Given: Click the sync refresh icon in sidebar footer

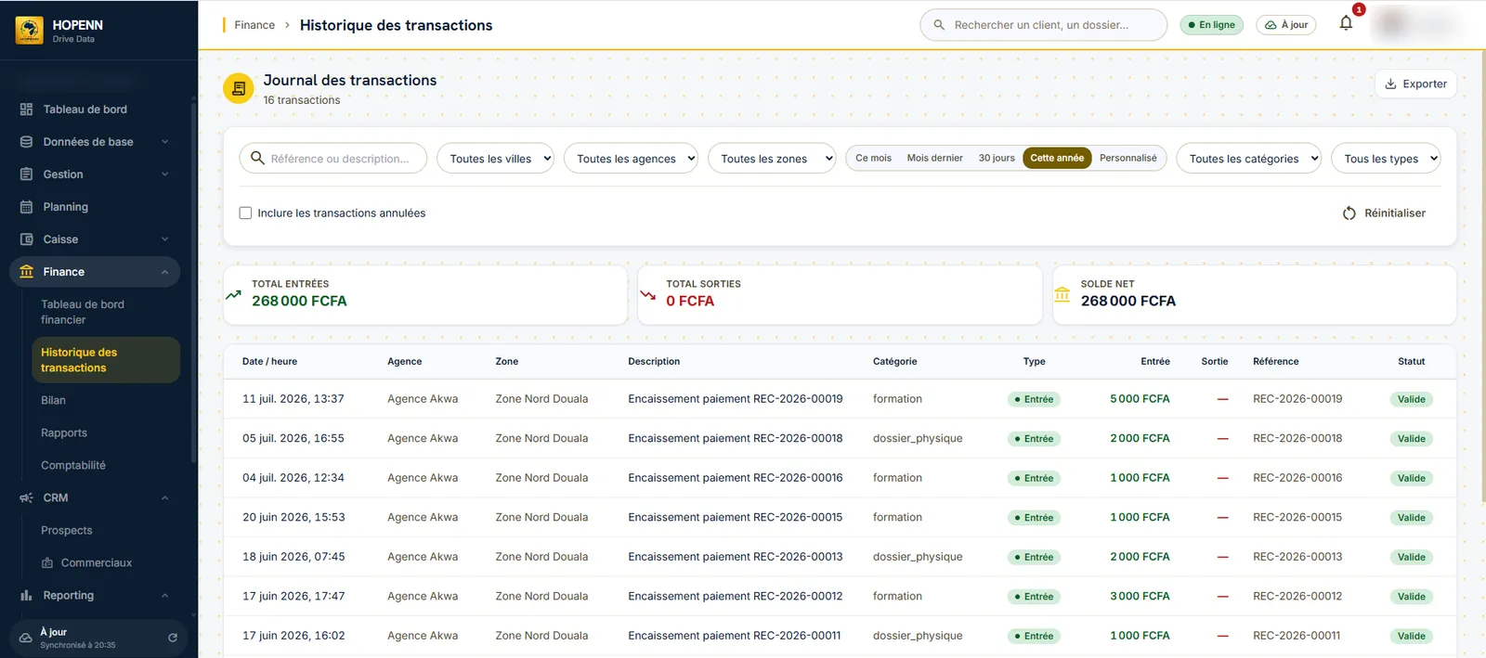Looking at the screenshot, I should [173, 638].
